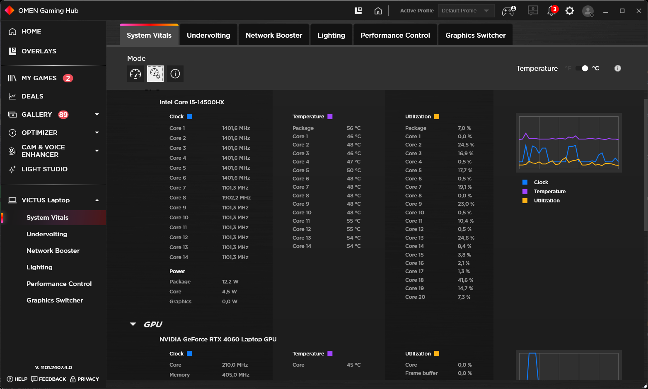Select the advanced gauge mode icon

(155, 74)
